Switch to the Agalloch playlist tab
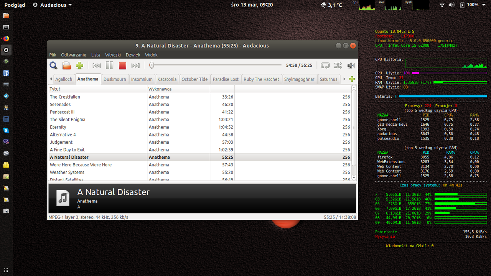This screenshot has height=276, width=491. click(x=64, y=79)
